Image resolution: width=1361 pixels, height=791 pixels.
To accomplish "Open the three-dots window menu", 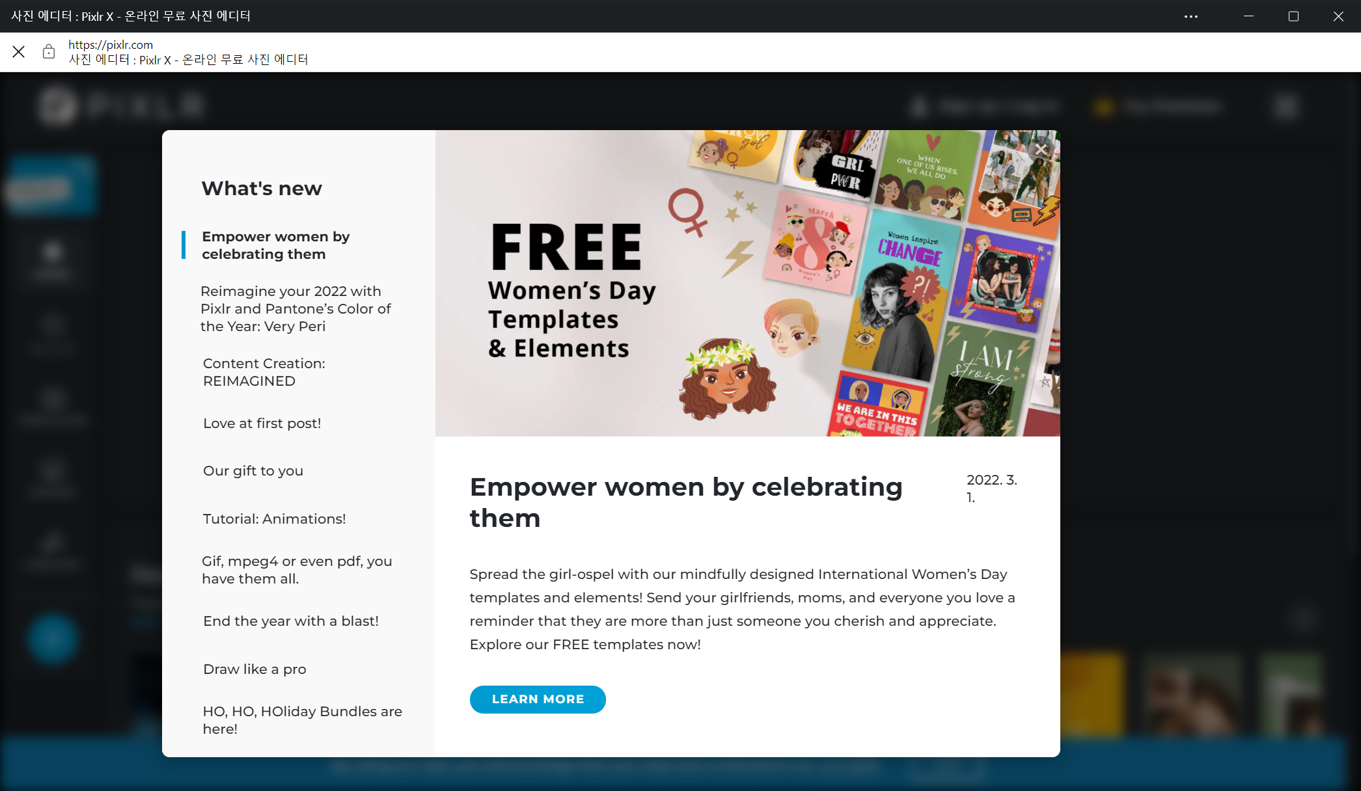I will pyautogui.click(x=1190, y=16).
